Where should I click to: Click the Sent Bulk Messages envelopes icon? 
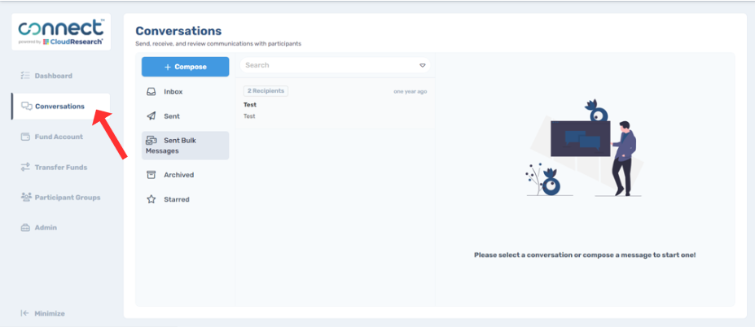[151, 141]
